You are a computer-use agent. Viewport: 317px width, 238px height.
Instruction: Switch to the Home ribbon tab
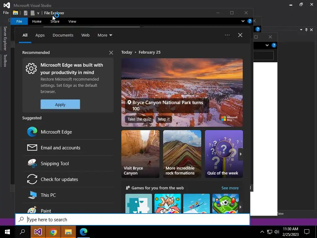(37, 21)
